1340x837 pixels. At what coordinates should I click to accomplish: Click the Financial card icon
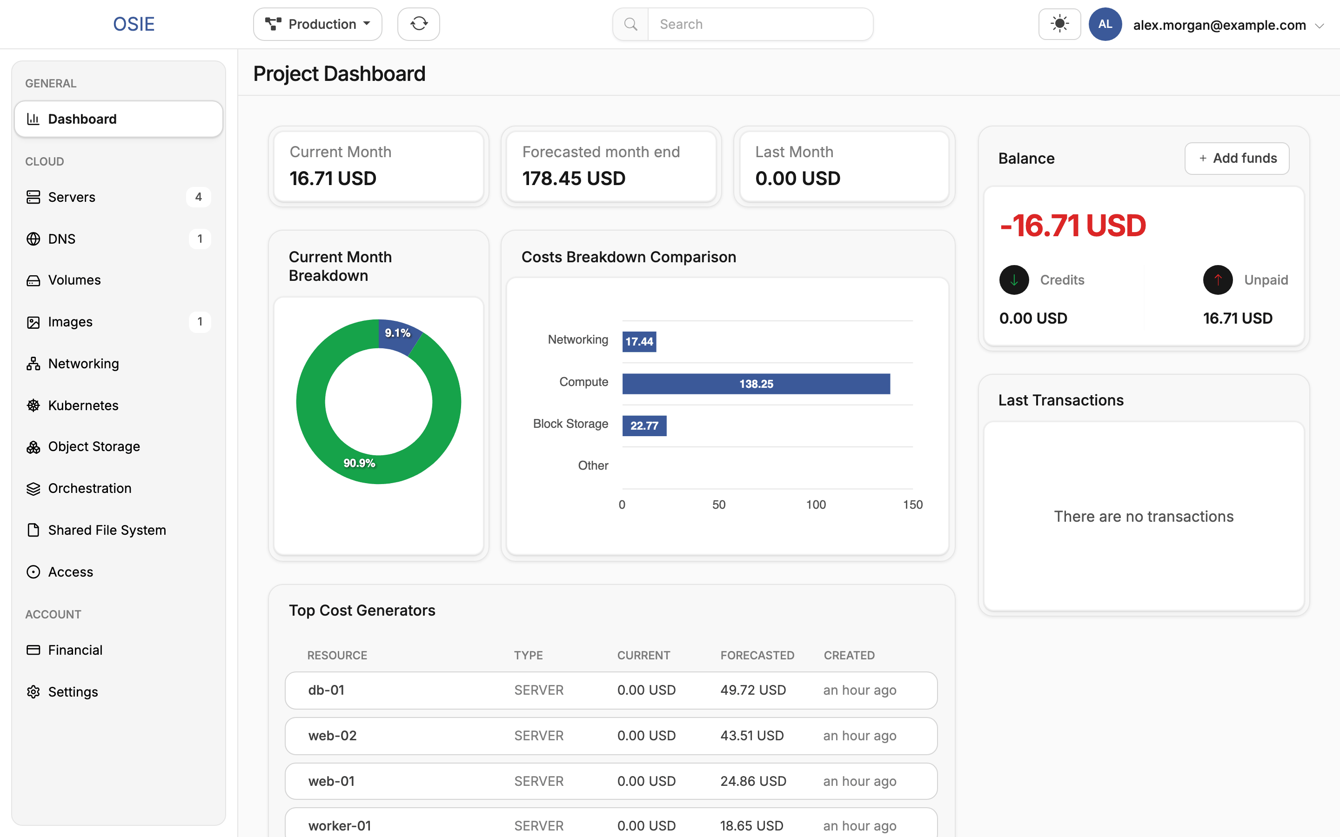(33, 650)
